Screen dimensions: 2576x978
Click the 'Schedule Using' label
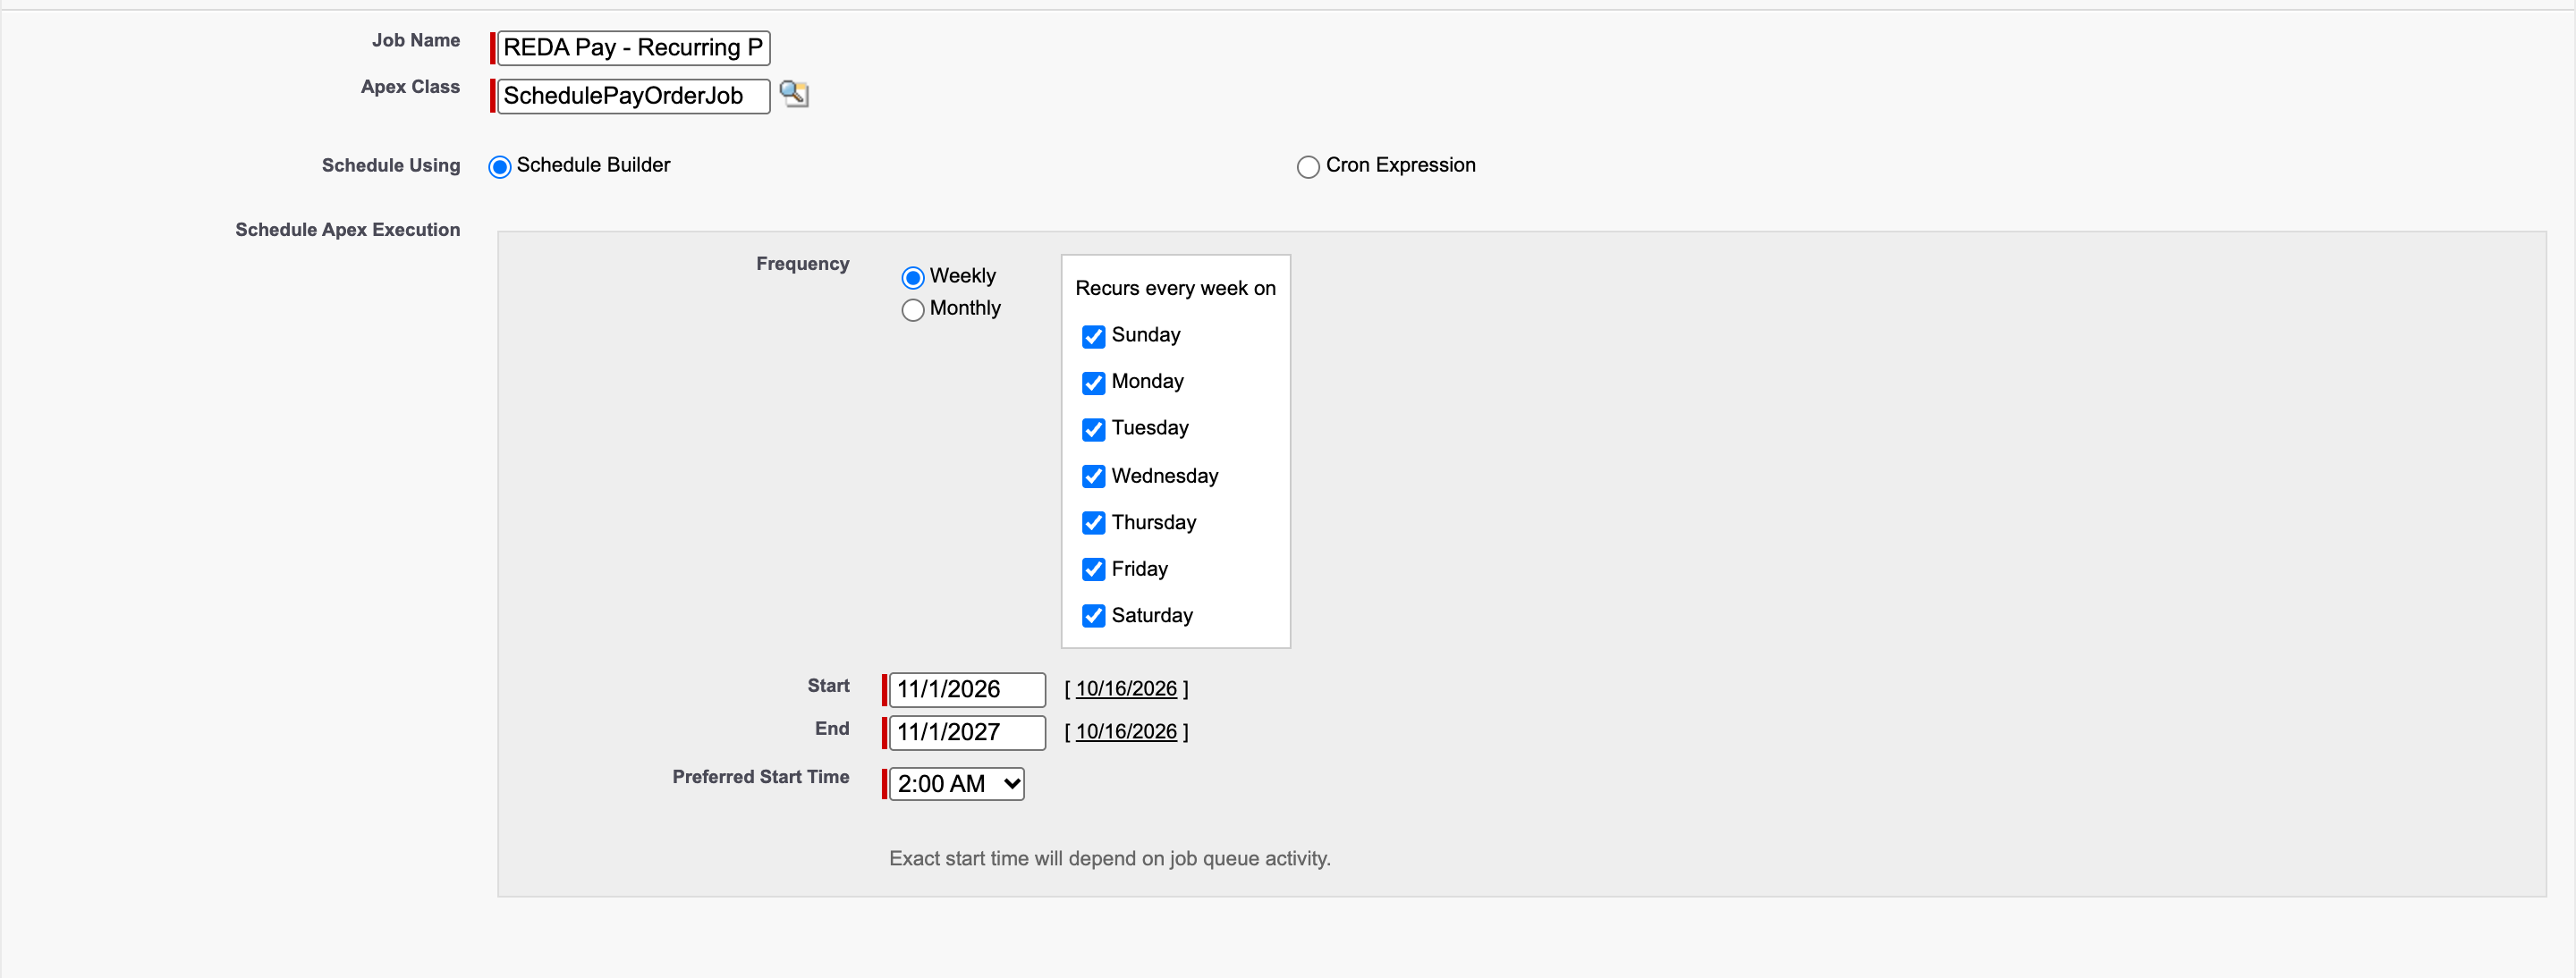[391, 164]
